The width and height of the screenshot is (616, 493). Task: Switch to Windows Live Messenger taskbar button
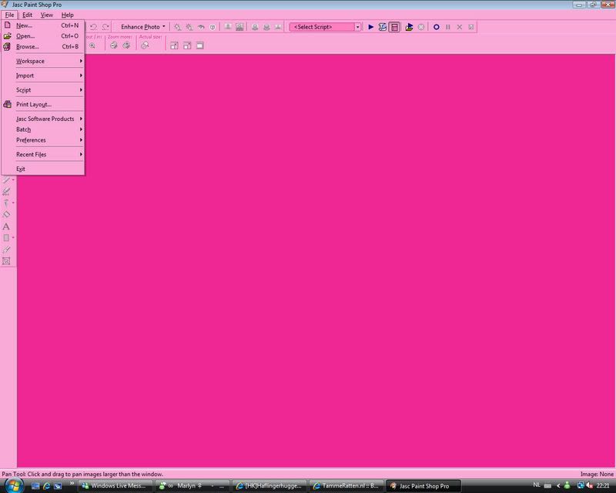(114, 486)
